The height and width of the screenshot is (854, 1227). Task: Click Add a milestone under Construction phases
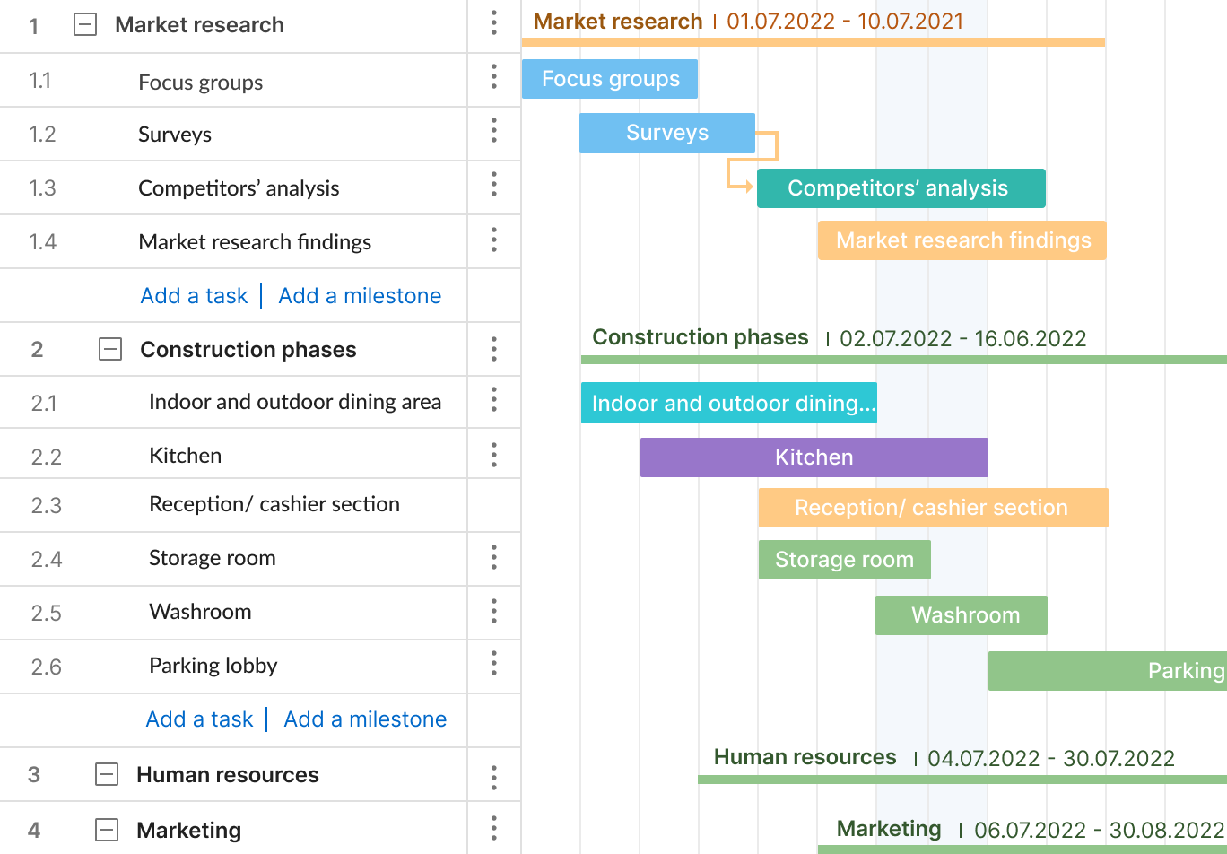(x=364, y=719)
